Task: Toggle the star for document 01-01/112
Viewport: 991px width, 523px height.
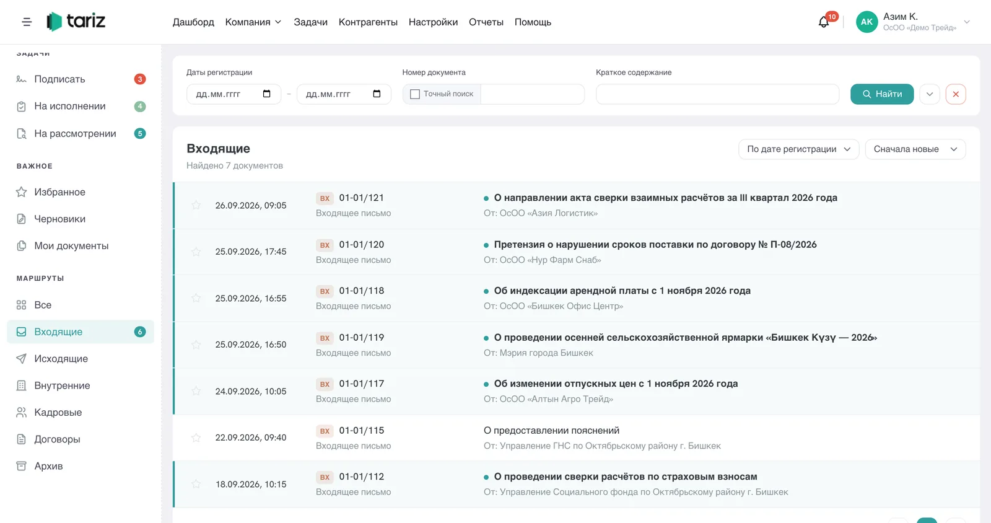Action: point(196,484)
